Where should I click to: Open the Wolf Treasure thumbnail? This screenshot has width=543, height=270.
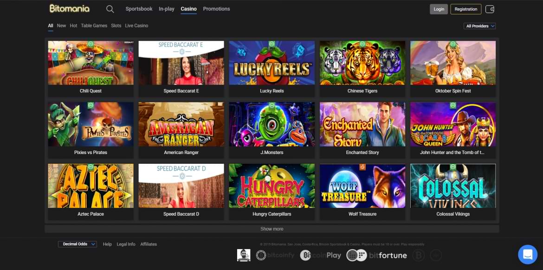tap(362, 186)
